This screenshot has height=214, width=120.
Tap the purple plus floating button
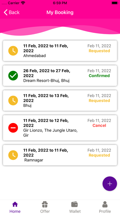[110, 184]
